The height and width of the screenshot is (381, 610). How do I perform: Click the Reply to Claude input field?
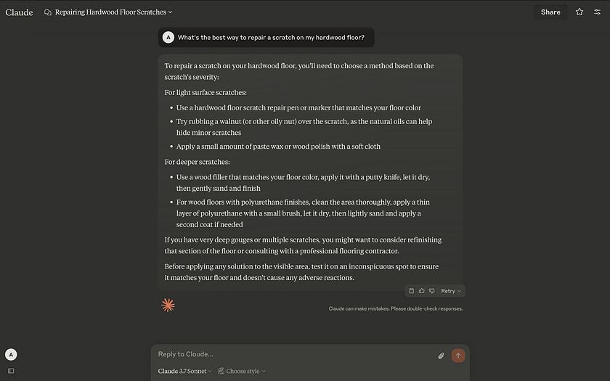pyautogui.click(x=296, y=354)
